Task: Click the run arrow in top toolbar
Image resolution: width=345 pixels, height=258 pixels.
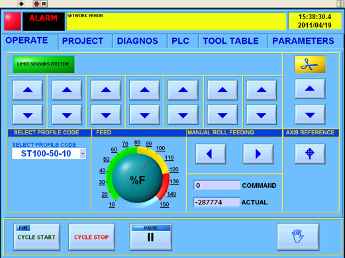Action: tap(21, 3)
